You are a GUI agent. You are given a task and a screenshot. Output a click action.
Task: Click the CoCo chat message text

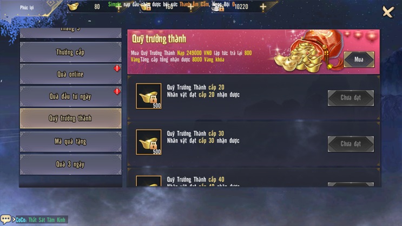tap(41, 220)
